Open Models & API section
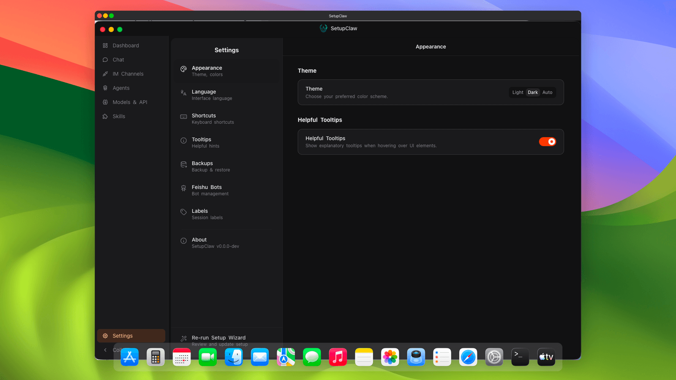This screenshot has height=380, width=676. tap(131, 102)
